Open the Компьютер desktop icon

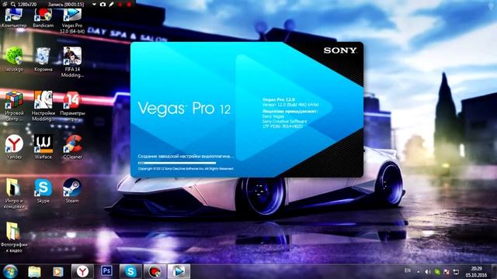(x=14, y=19)
